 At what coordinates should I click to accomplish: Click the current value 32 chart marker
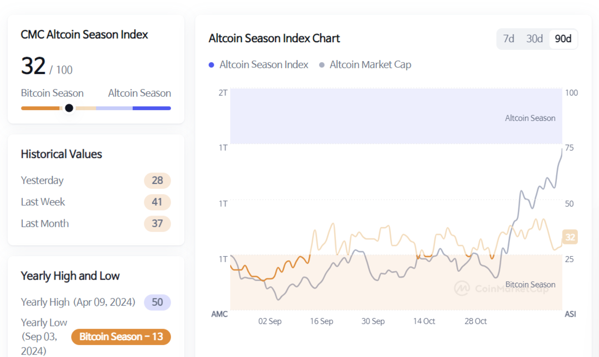(570, 237)
